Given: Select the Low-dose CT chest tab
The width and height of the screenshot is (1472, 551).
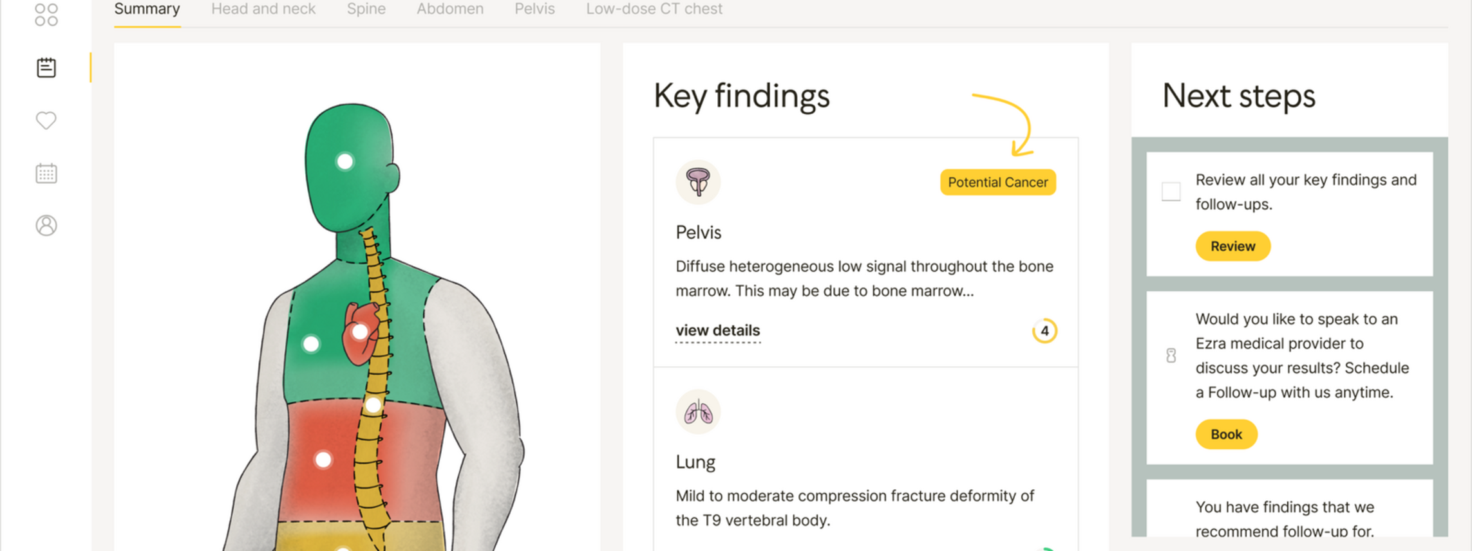Looking at the screenshot, I should (654, 9).
